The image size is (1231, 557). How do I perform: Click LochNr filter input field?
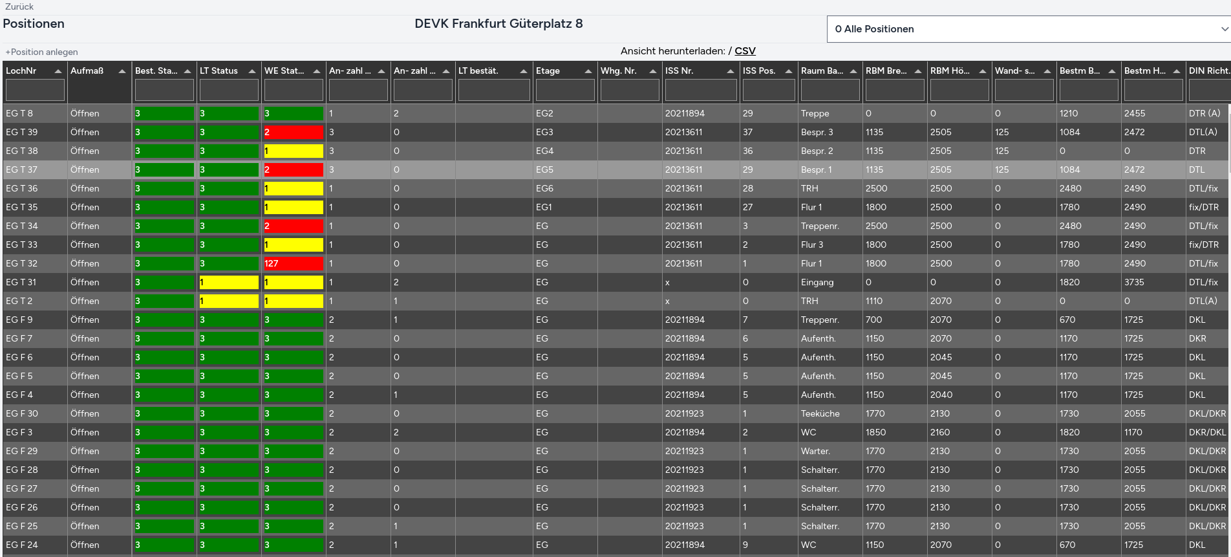pos(35,90)
